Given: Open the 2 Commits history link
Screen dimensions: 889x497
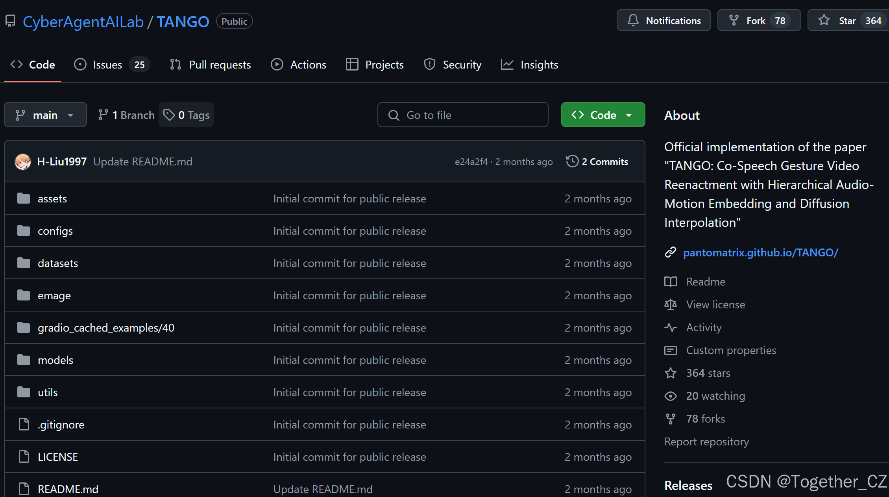Looking at the screenshot, I should [597, 161].
